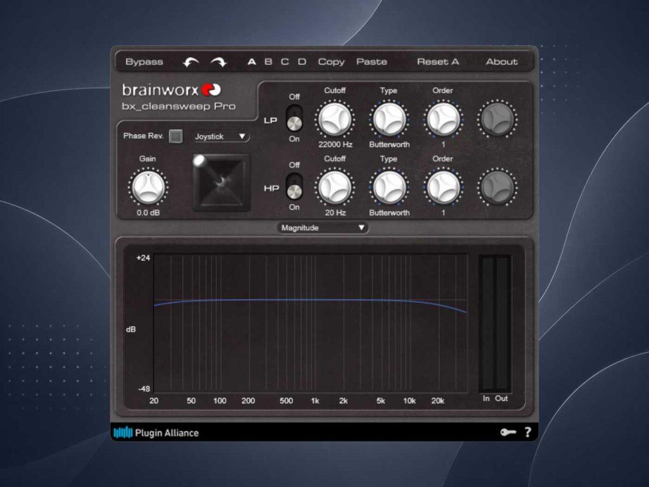Open the key license icon

(x=508, y=432)
